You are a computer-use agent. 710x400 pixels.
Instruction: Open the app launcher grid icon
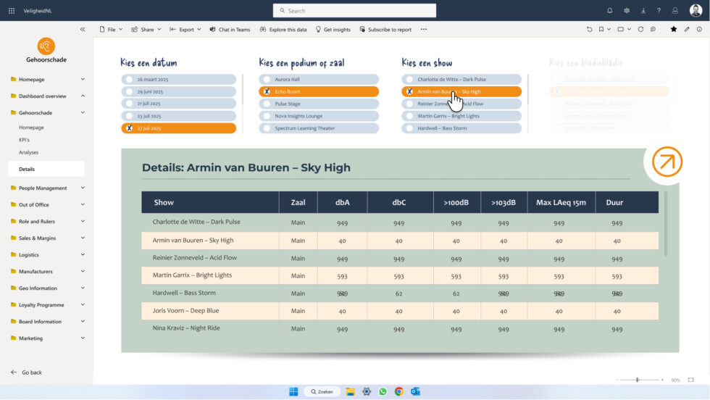tap(12, 11)
